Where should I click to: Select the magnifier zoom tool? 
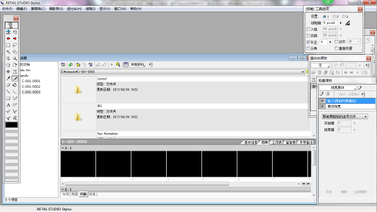coord(15,59)
